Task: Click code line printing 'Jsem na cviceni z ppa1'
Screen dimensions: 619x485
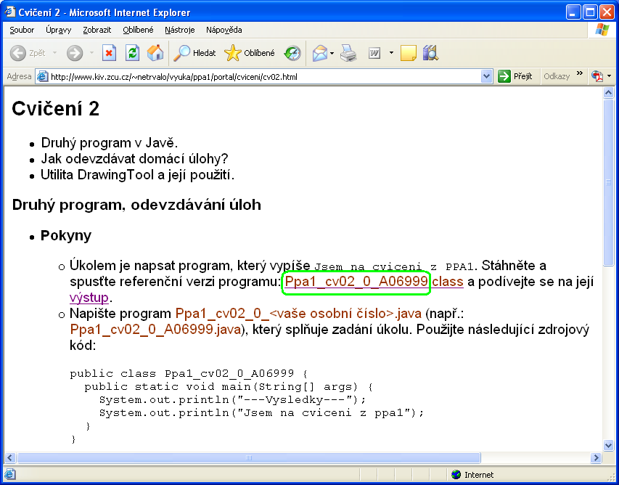Action: (x=261, y=413)
